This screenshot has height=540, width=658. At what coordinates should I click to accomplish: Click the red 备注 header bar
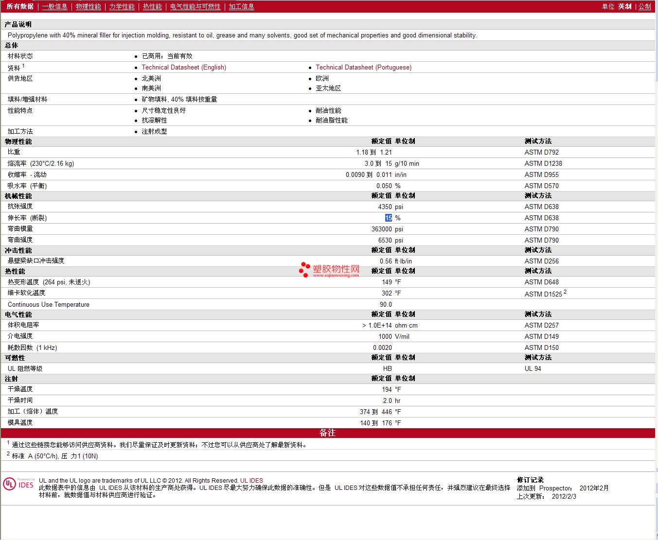click(328, 433)
